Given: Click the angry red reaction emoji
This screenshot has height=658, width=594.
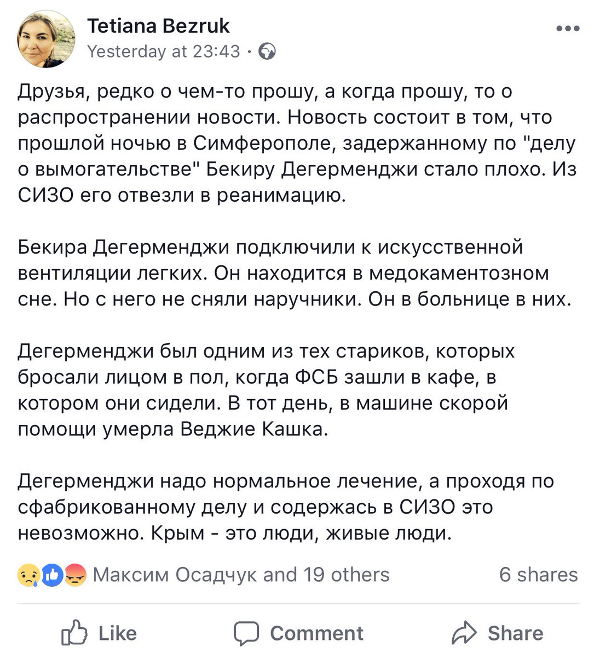Looking at the screenshot, I should [76, 575].
